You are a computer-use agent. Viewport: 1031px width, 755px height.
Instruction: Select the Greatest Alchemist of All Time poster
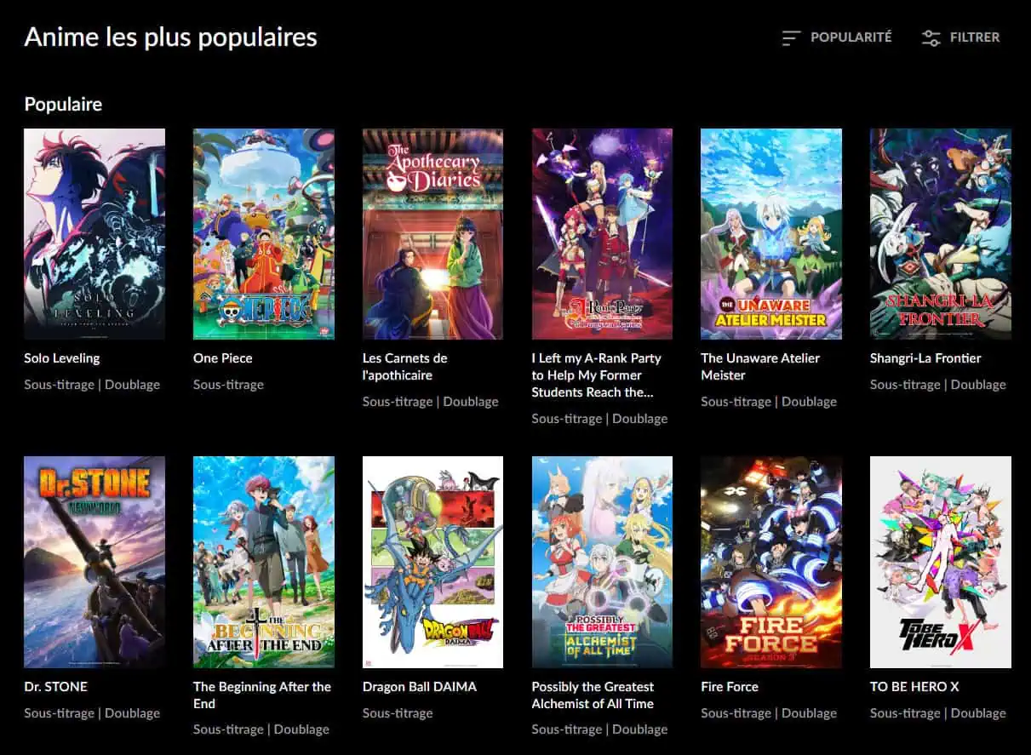tap(602, 563)
